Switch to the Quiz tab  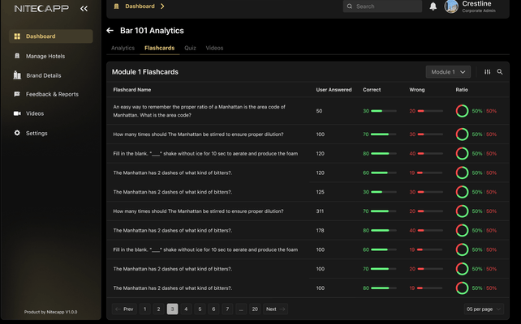[190, 48]
